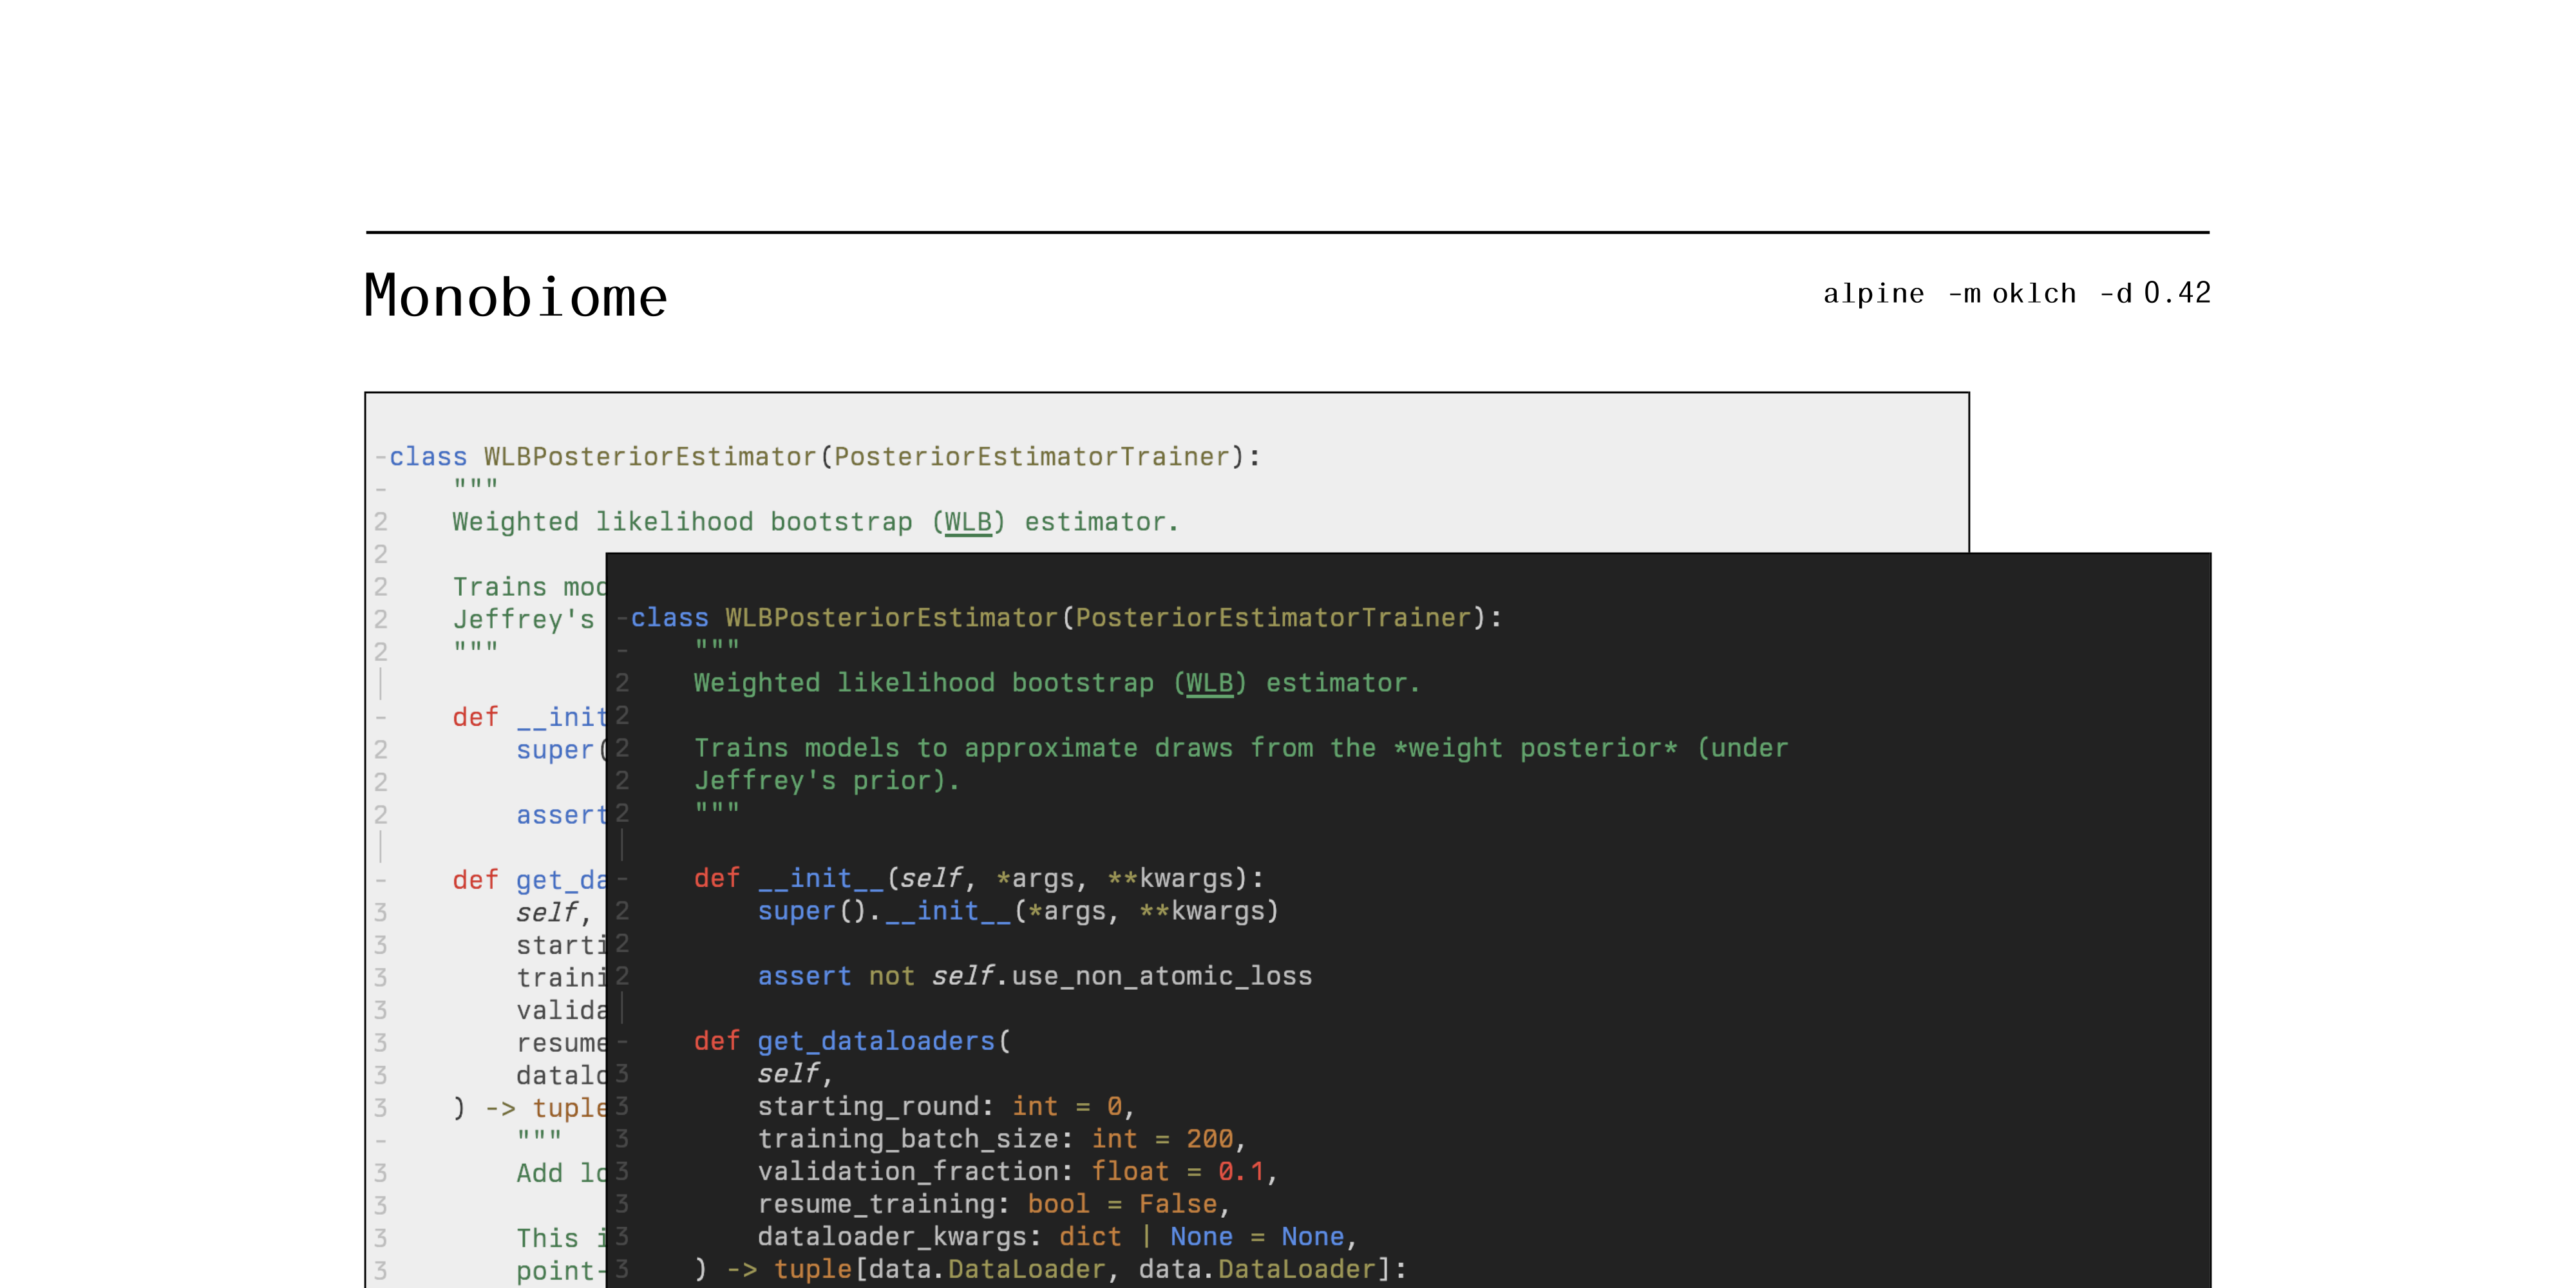Collapse get_dataloaders fold marker in dark preview
This screenshot has width=2576, height=1288.
(x=622, y=1042)
